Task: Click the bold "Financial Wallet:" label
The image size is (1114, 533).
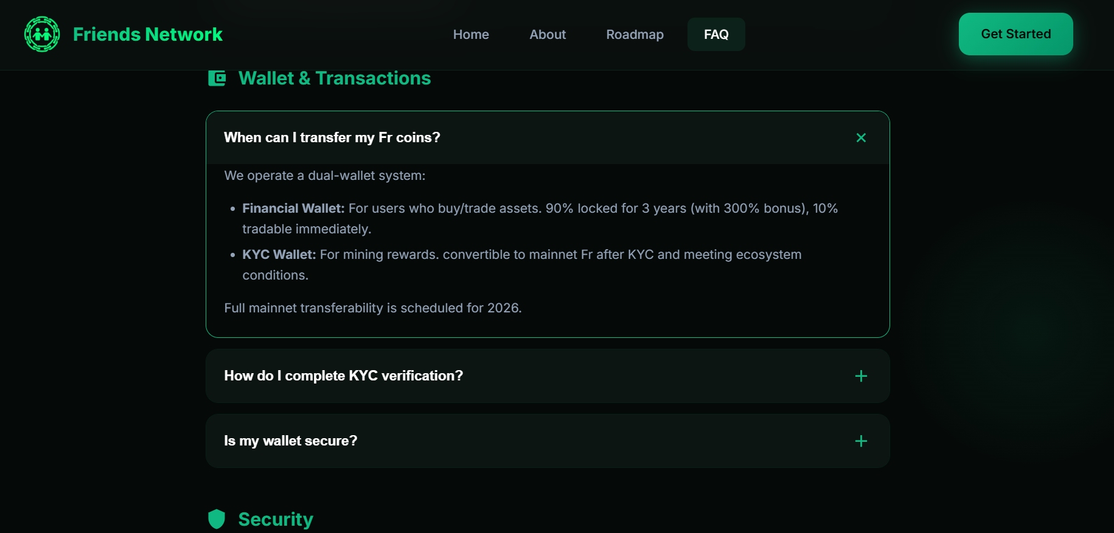Action: 293,208
